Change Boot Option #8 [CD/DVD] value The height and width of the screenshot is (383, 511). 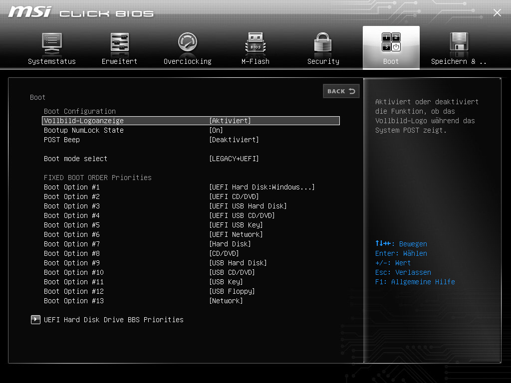pos(224,253)
